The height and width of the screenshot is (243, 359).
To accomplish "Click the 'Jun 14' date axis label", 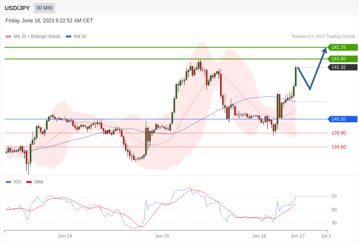I will 65,236.
